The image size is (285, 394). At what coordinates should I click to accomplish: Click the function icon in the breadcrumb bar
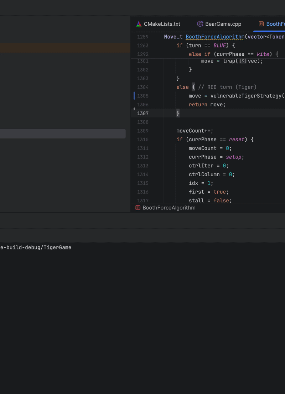click(x=138, y=208)
